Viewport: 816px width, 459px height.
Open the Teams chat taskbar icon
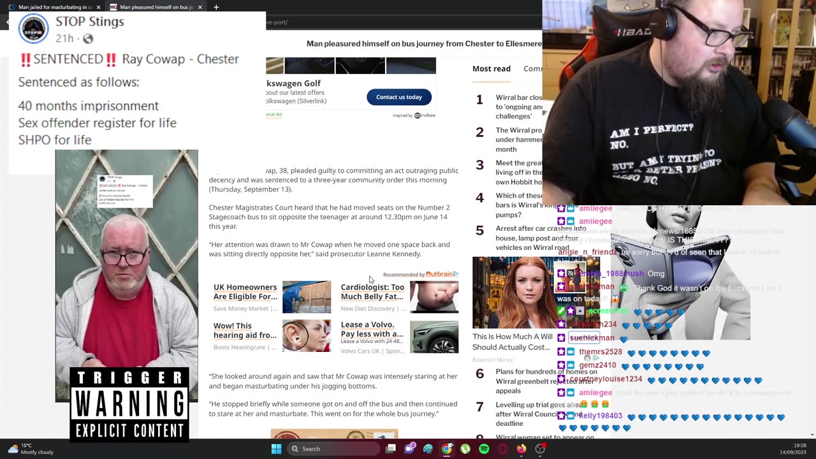pos(410,449)
